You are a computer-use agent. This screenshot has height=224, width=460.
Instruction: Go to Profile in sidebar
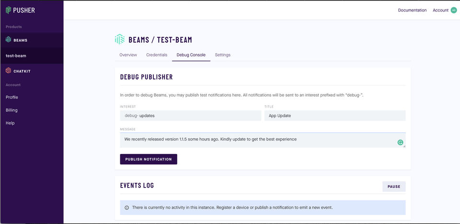click(x=12, y=97)
